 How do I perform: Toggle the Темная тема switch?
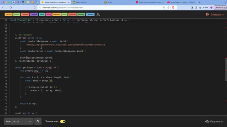pyautogui.click(x=63, y=121)
